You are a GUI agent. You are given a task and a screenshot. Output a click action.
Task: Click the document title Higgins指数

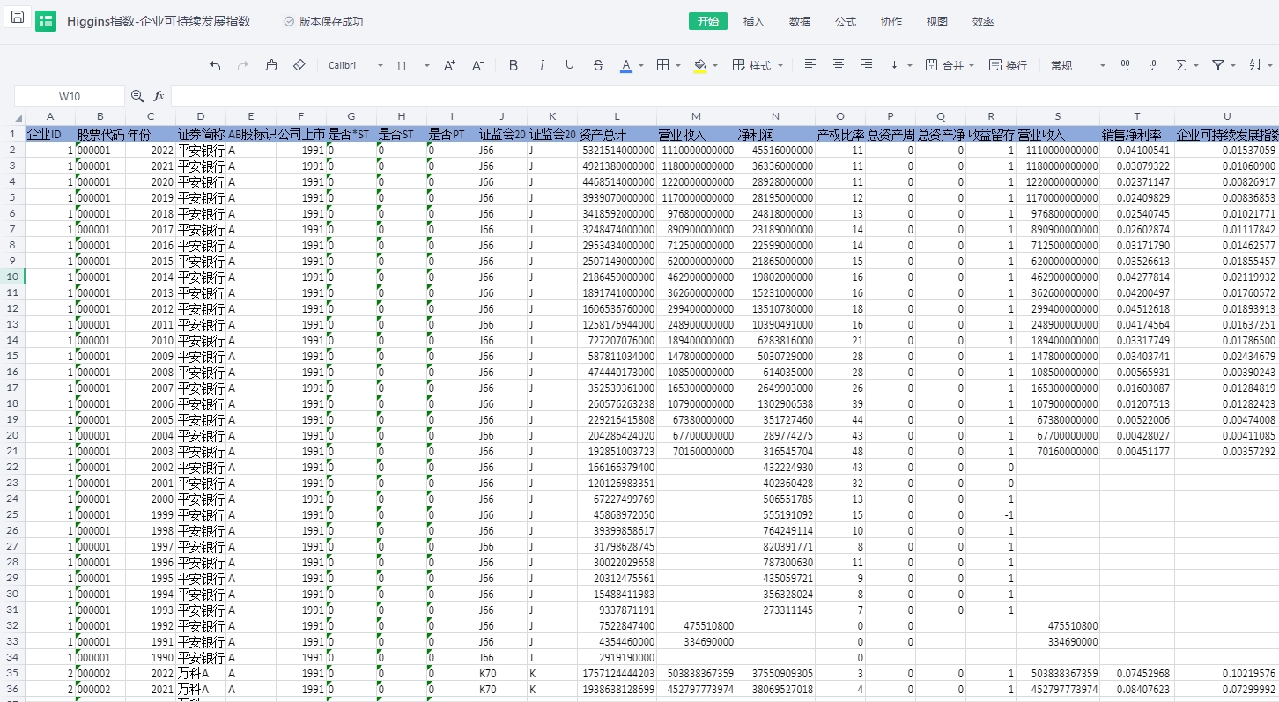tap(159, 22)
